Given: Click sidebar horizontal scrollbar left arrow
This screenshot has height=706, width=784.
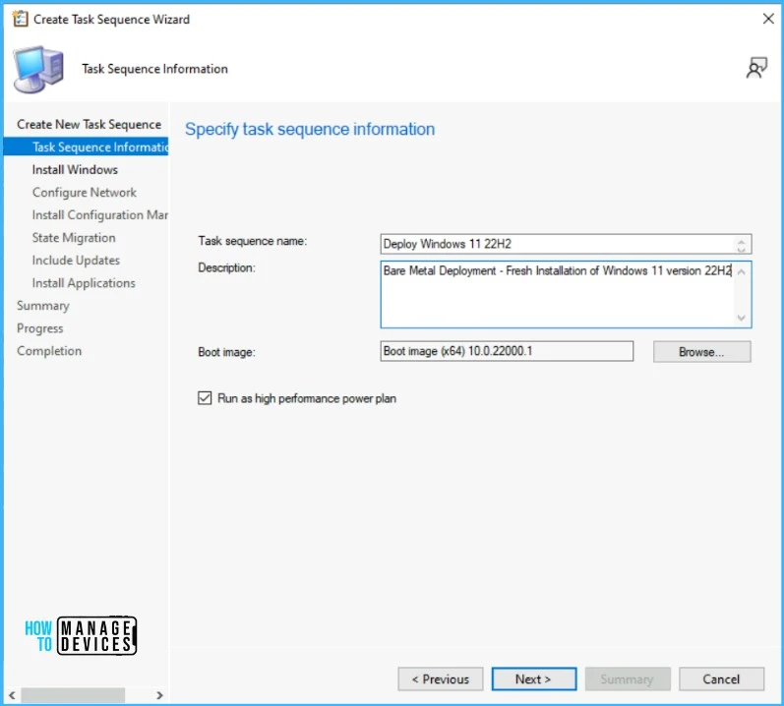Looking at the screenshot, I should (x=12, y=695).
